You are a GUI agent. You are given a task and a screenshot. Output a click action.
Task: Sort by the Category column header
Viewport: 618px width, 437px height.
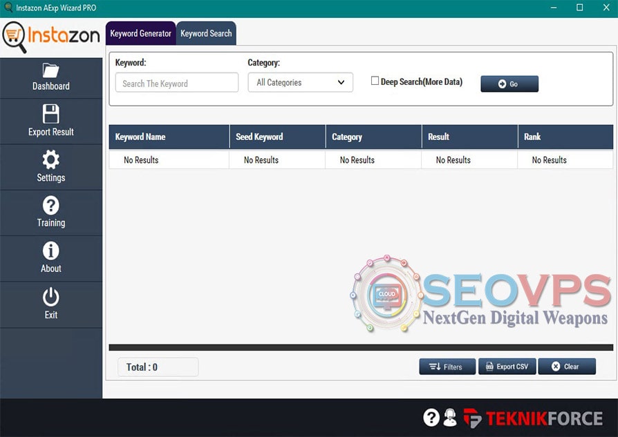click(x=374, y=137)
